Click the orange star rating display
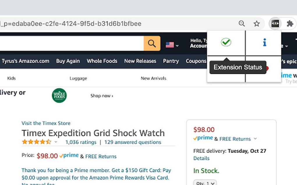The height and width of the screenshot is (185, 297). [36, 142]
